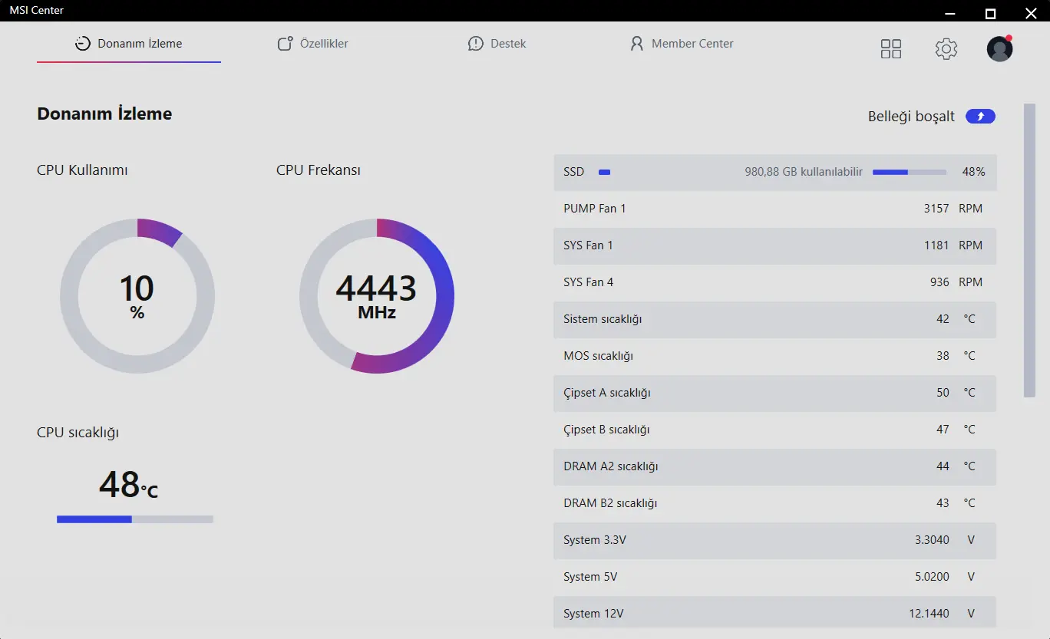Click the CPU sıcaklığı label

(x=78, y=433)
